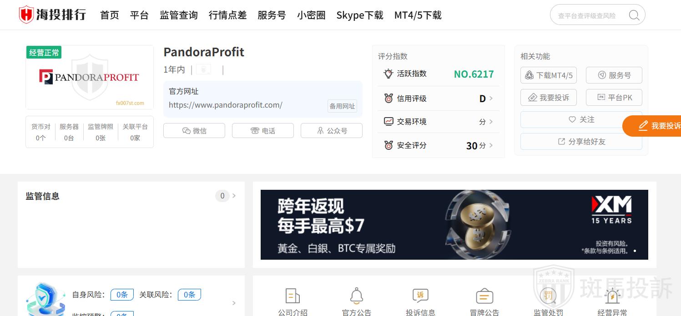Open the 公司介绍 icon
This screenshot has height=316, width=681.
[x=293, y=296]
